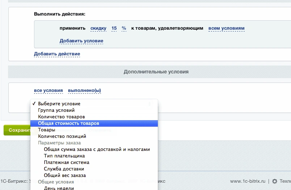The width and height of the screenshot is (291, 190).
Task: Click the gear icon in footer
Action: (x=275, y=181)
